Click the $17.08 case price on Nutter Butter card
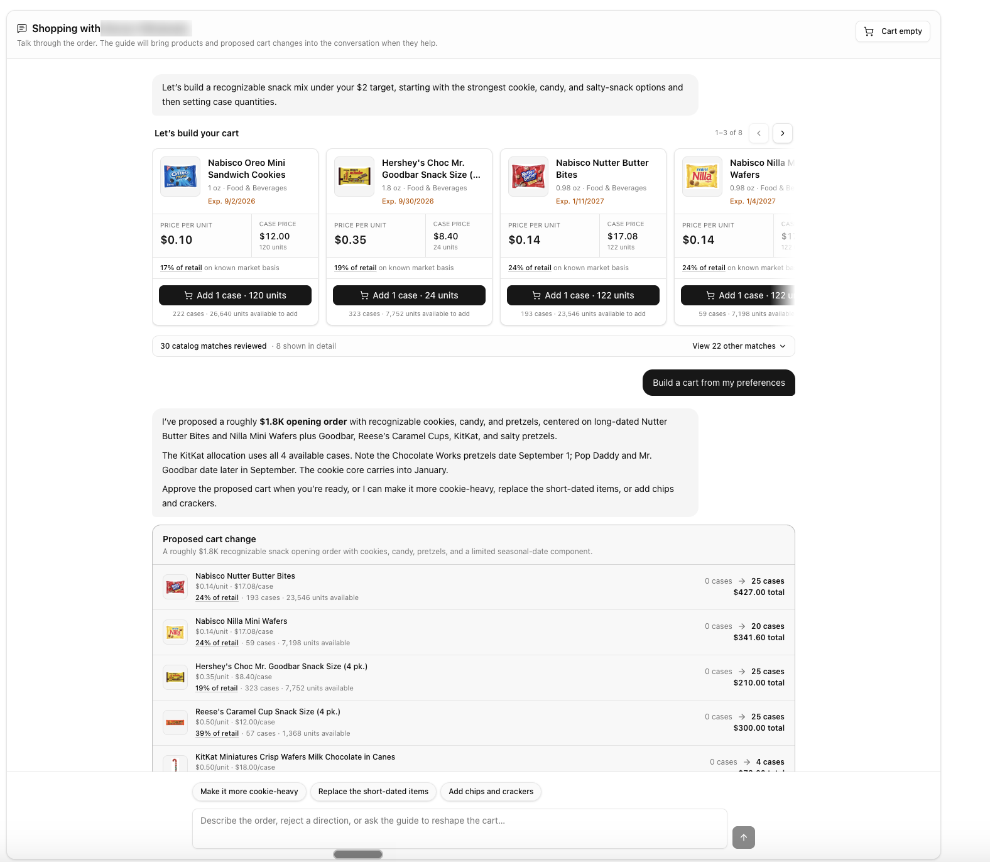Screen dimensions: 990x862 click(x=623, y=236)
